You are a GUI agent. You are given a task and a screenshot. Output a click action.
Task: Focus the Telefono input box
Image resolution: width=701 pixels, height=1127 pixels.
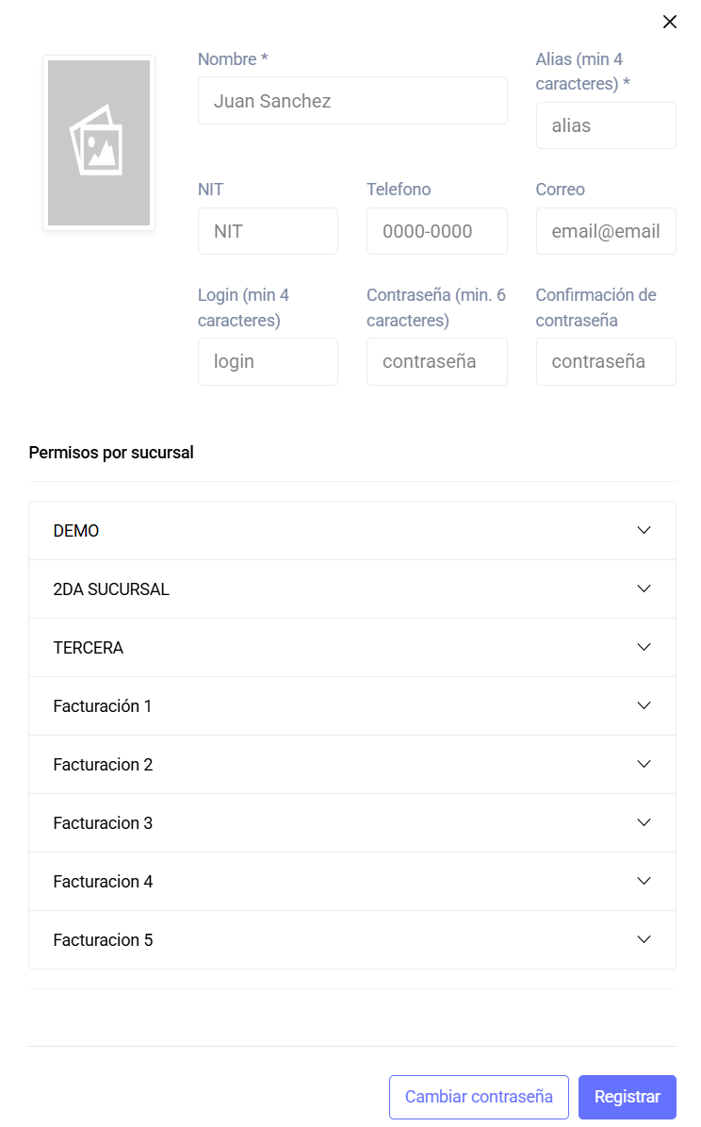436,231
